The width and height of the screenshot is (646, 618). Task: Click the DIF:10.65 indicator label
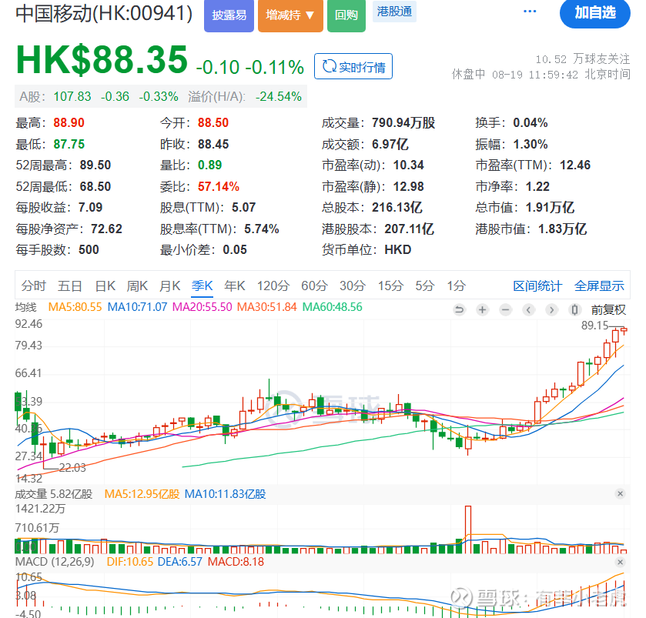(130, 562)
